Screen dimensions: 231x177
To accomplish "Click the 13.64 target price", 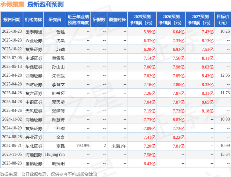I will (225, 155).
